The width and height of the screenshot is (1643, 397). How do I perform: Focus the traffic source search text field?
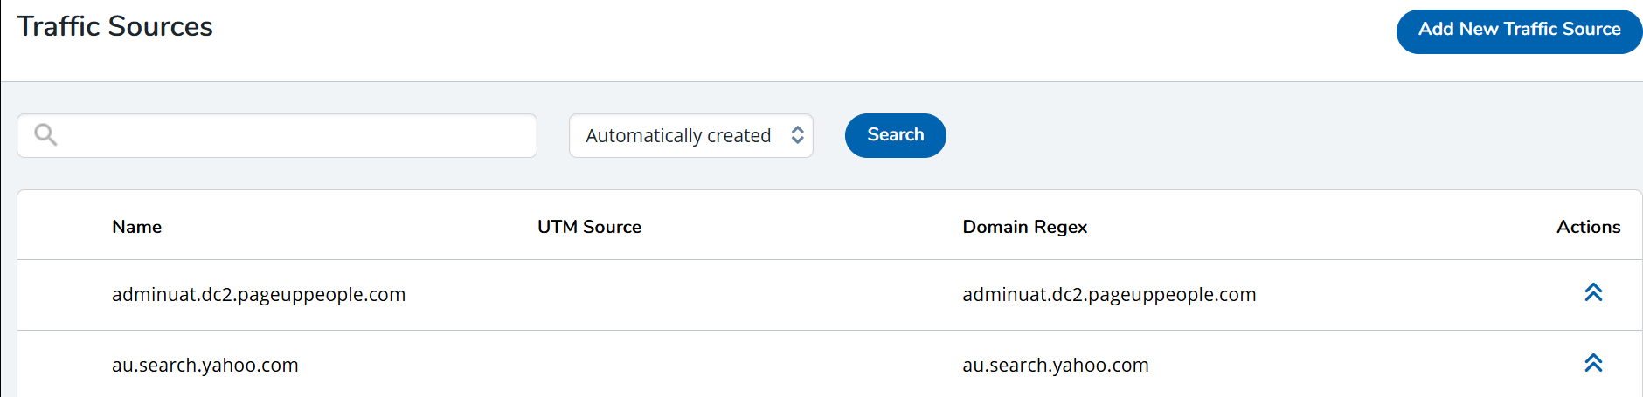coord(297,136)
